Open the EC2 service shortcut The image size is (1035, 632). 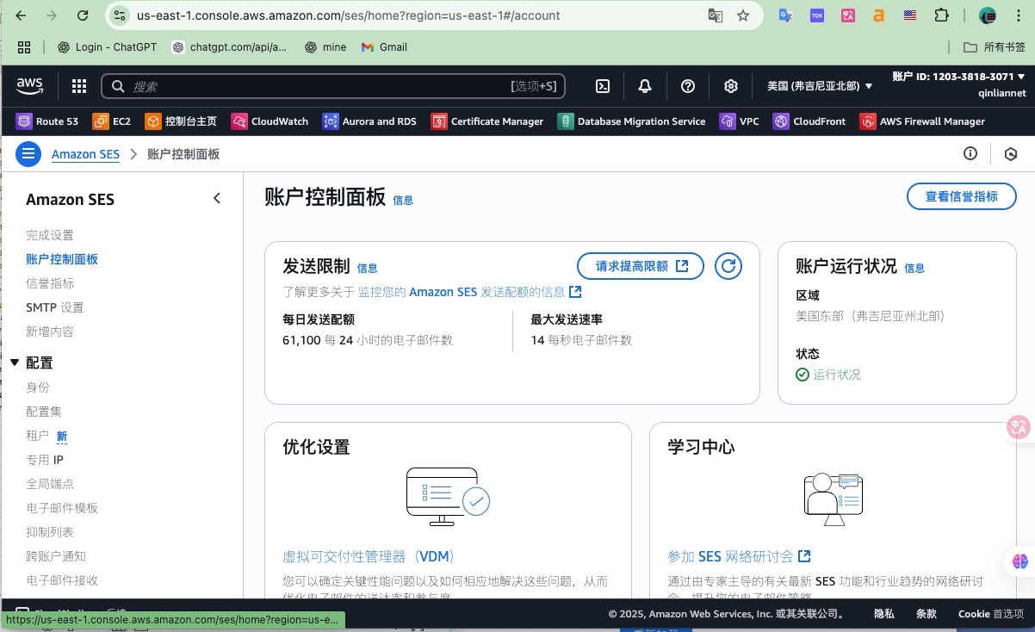coord(112,121)
